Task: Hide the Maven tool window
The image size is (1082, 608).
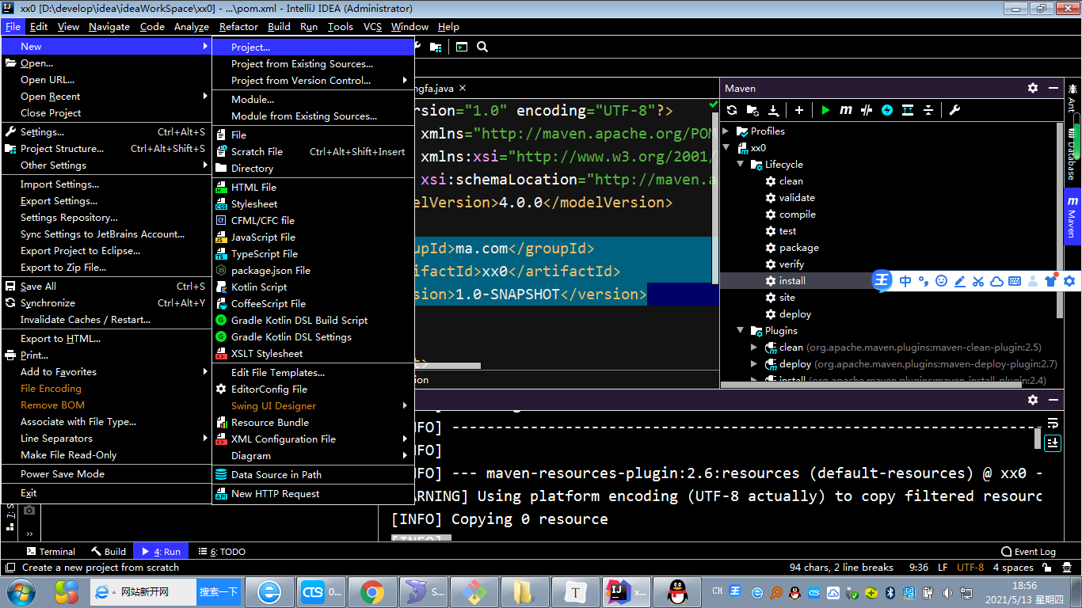Action: [x=1053, y=88]
